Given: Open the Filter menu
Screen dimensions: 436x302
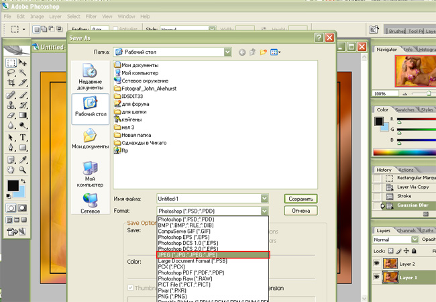Looking at the screenshot, I should point(91,16).
